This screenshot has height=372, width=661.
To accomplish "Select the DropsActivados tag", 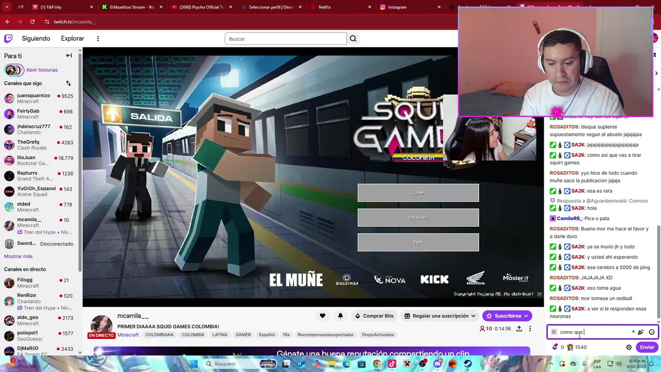I will (x=378, y=335).
